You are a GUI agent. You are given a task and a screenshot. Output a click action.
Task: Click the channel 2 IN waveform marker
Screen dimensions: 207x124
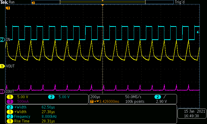coord(3,40)
